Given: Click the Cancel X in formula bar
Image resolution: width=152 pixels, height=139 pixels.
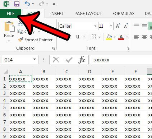Looking at the screenshot, I should (56, 60).
